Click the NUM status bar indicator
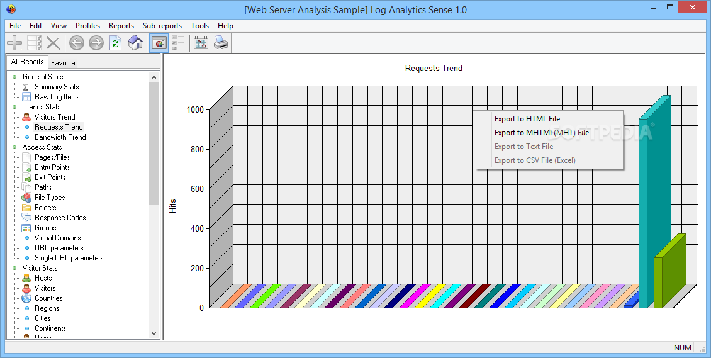This screenshot has height=358, width=711. pyautogui.click(x=683, y=347)
